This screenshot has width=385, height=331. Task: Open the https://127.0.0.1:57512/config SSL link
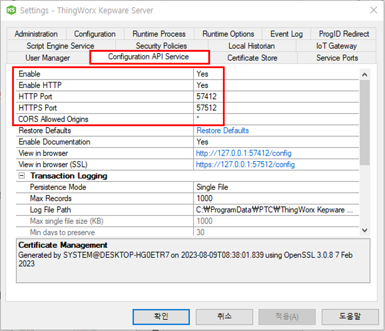point(245,164)
